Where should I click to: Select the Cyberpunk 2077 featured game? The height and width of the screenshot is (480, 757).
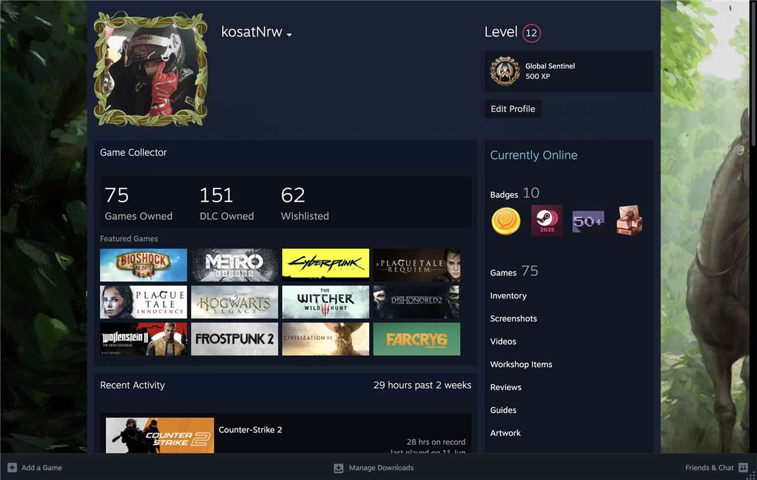point(326,265)
